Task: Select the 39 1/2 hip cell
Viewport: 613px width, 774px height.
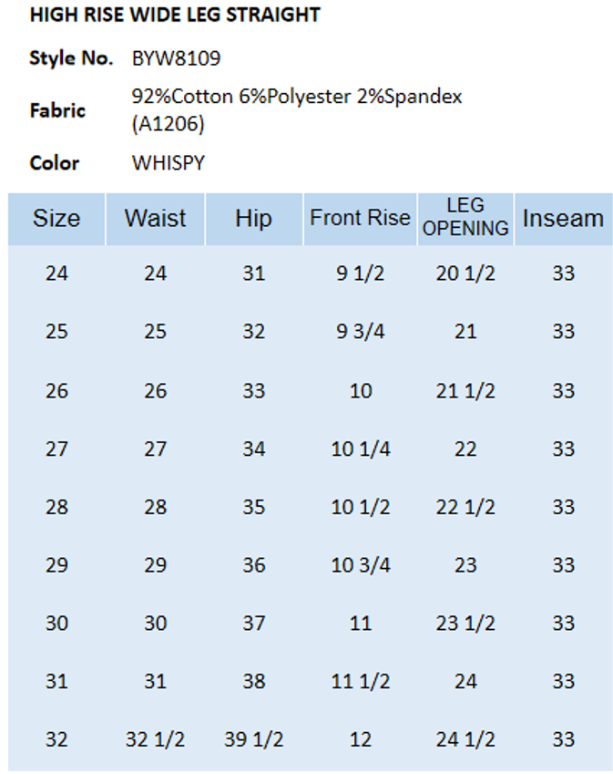Action: click(x=253, y=740)
